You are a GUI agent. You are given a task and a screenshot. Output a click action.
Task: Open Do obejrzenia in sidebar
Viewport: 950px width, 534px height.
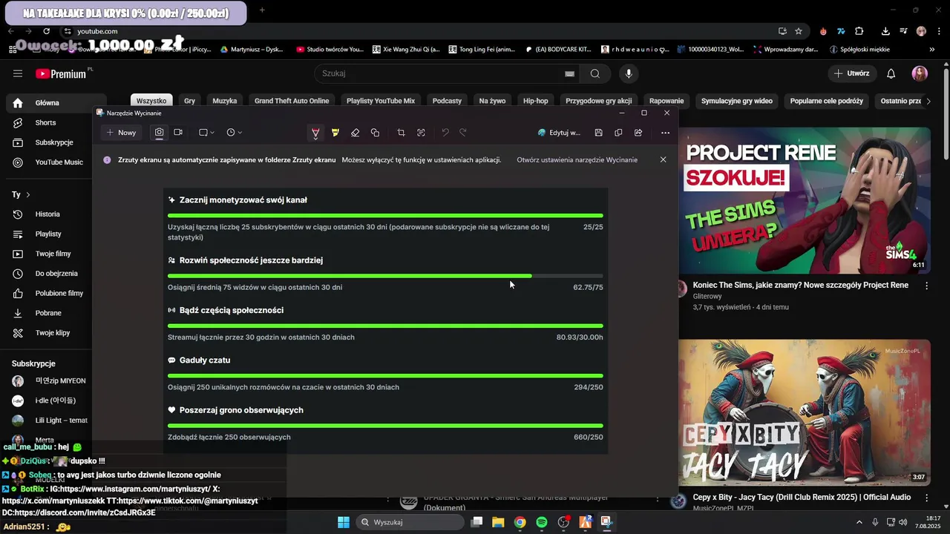click(x=48, y=274)
